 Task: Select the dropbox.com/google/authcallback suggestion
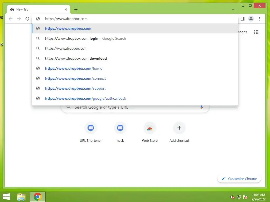[x=135, y=98]
